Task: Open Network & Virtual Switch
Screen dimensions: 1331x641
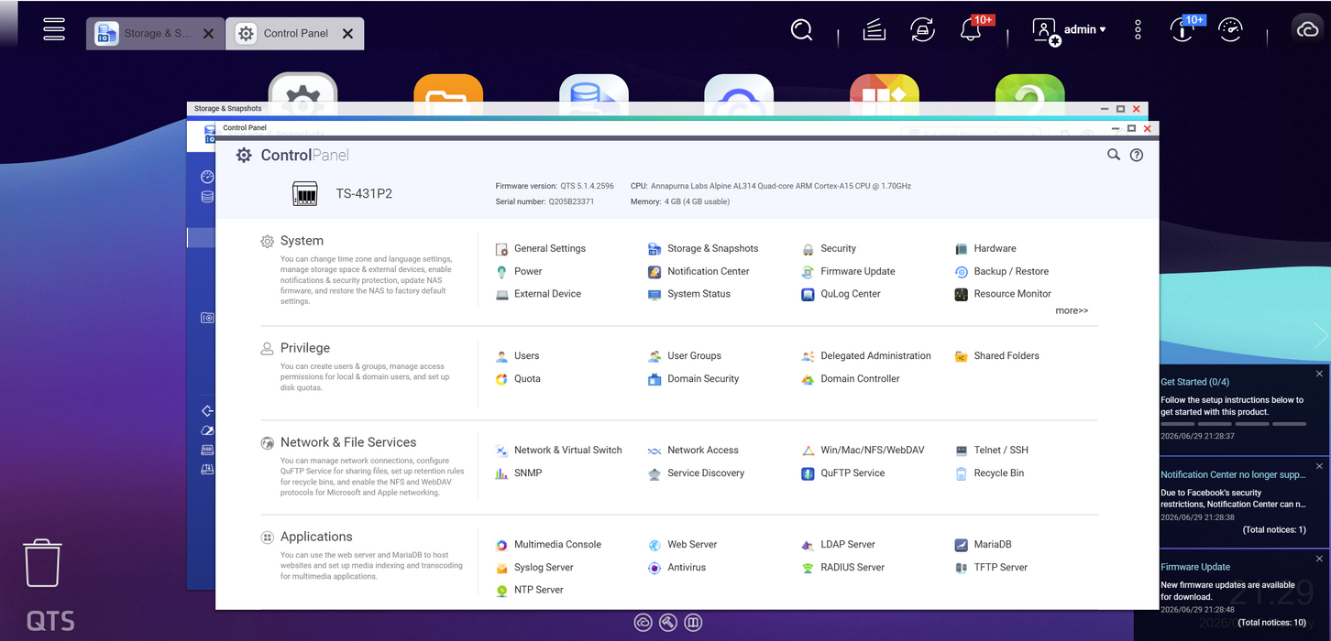Action: click(x=558, y=450)
